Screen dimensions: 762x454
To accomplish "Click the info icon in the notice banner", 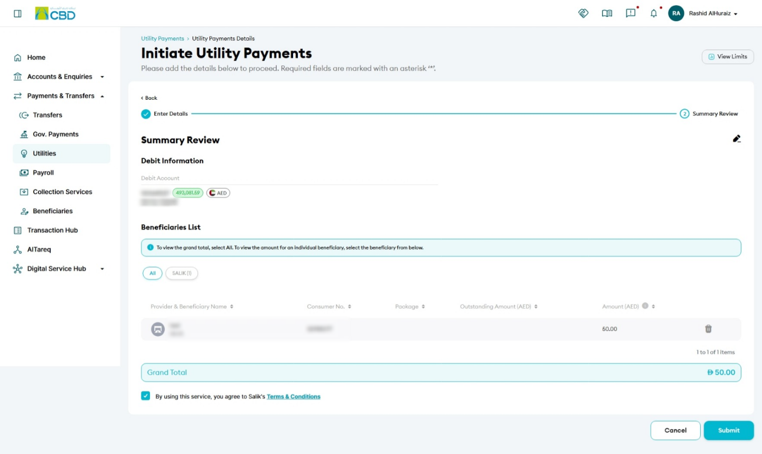I will [x=150, y=247].
